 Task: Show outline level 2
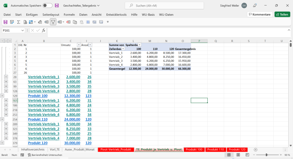pos(6,41)
